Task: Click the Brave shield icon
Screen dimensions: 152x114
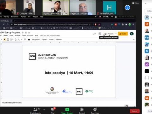Action: [95, 25]
